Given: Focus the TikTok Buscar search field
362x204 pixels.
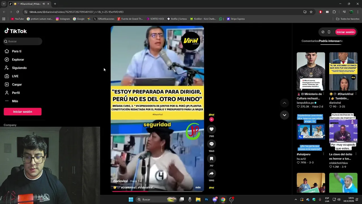Looking at the screenshot, I should point(23,41).
